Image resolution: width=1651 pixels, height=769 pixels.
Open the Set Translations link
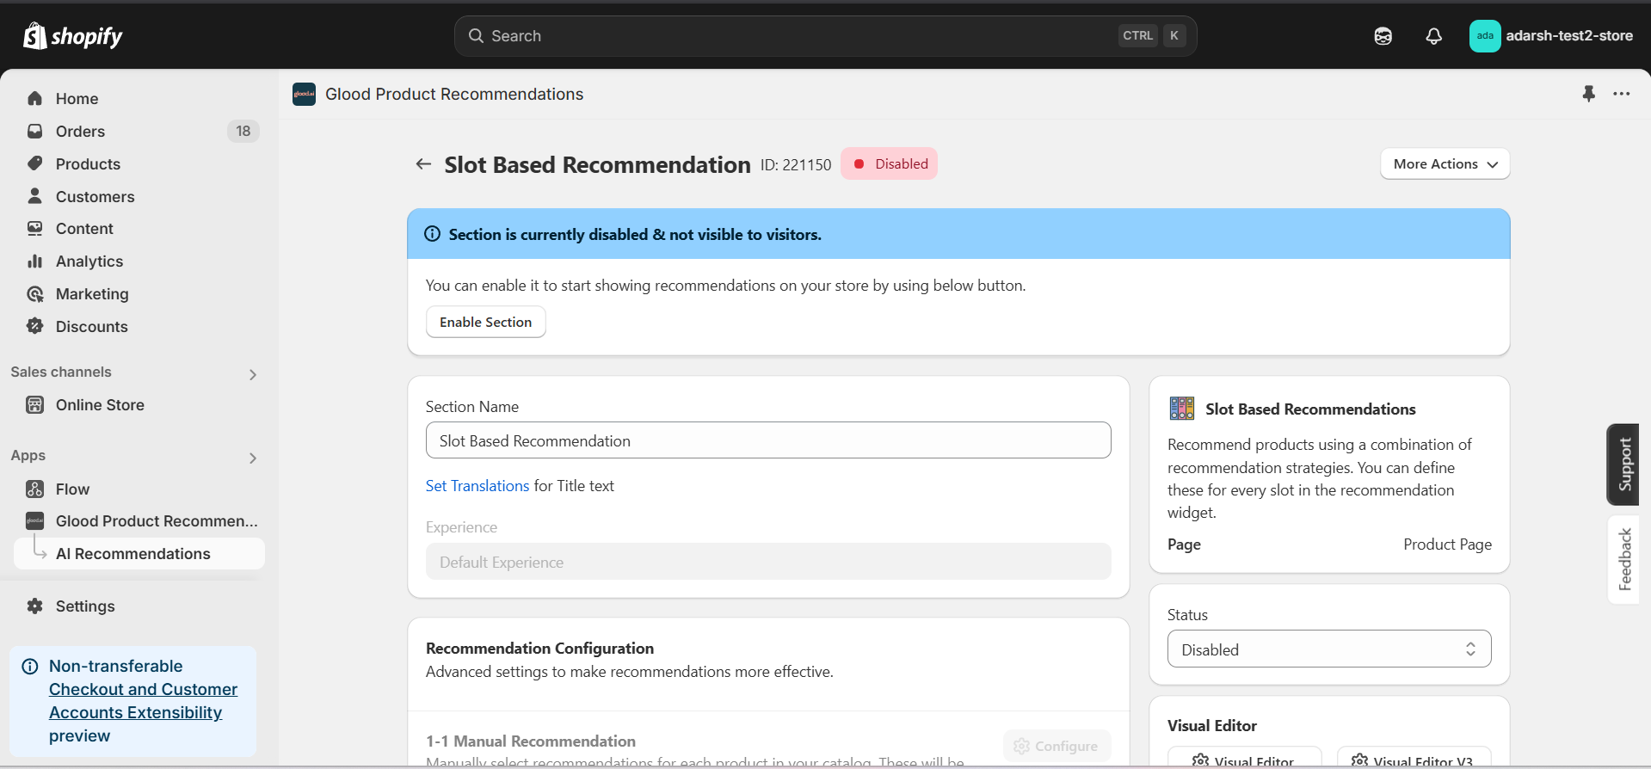click(x=477, y=485)
